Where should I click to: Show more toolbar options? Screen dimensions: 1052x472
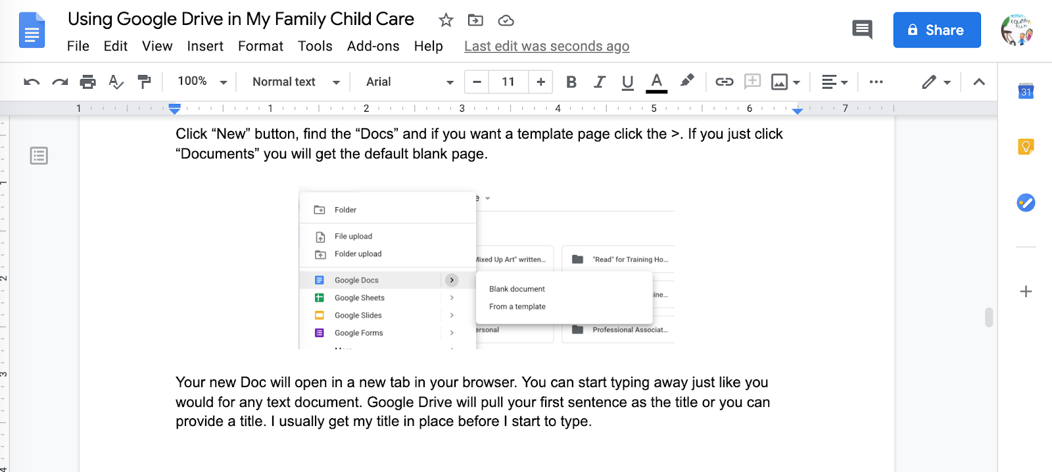(x=876, y=82)
